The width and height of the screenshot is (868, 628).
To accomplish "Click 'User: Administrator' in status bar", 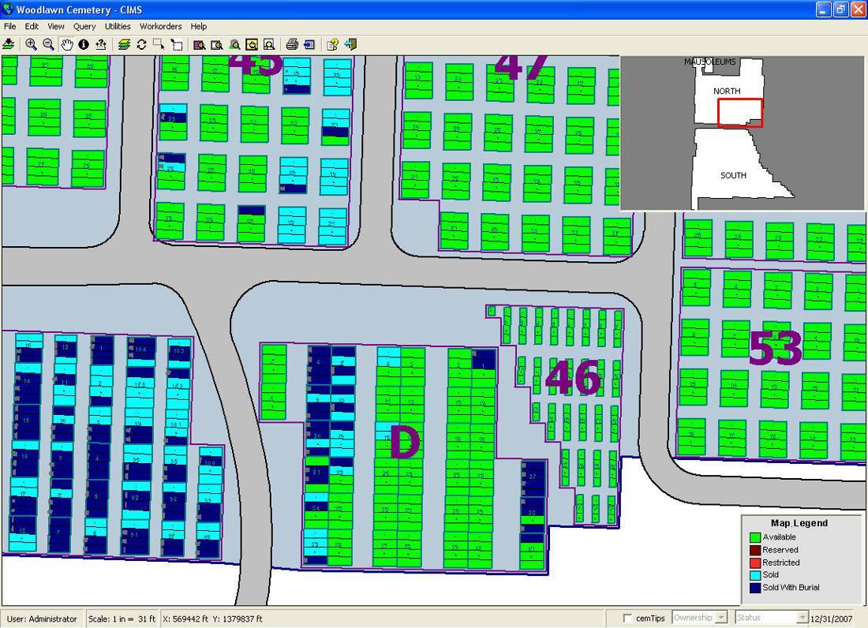I will coord(42,619).
